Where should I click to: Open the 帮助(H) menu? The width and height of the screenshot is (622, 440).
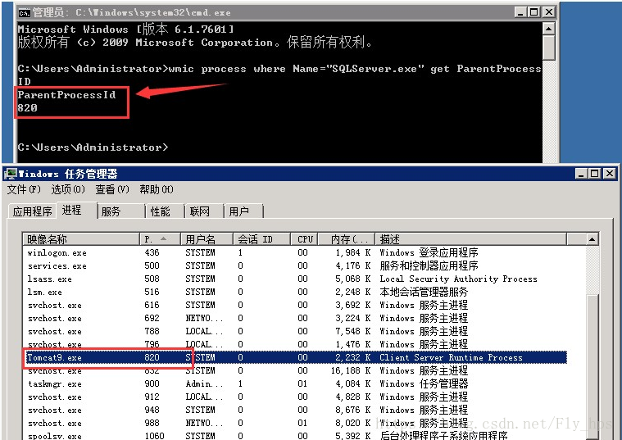tap(157, 189)
